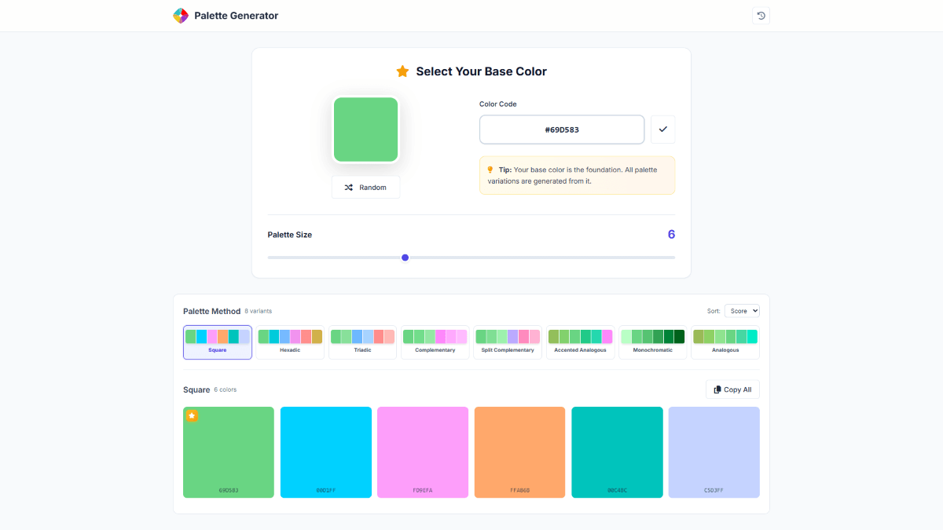Screen dimensions: 943x530
Task: Click the Palette Generator logo icon
Action: click(179, 15)
